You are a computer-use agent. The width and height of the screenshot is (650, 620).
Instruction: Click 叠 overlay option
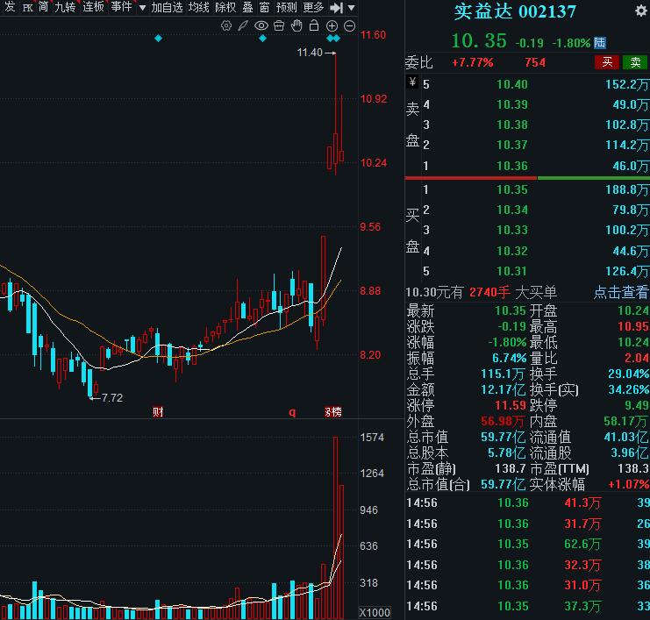[247, 7]
